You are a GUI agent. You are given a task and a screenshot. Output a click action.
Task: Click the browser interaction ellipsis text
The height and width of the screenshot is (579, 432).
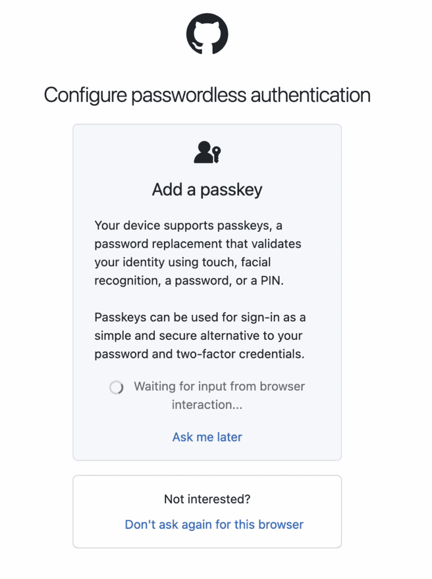coord(207,405)
